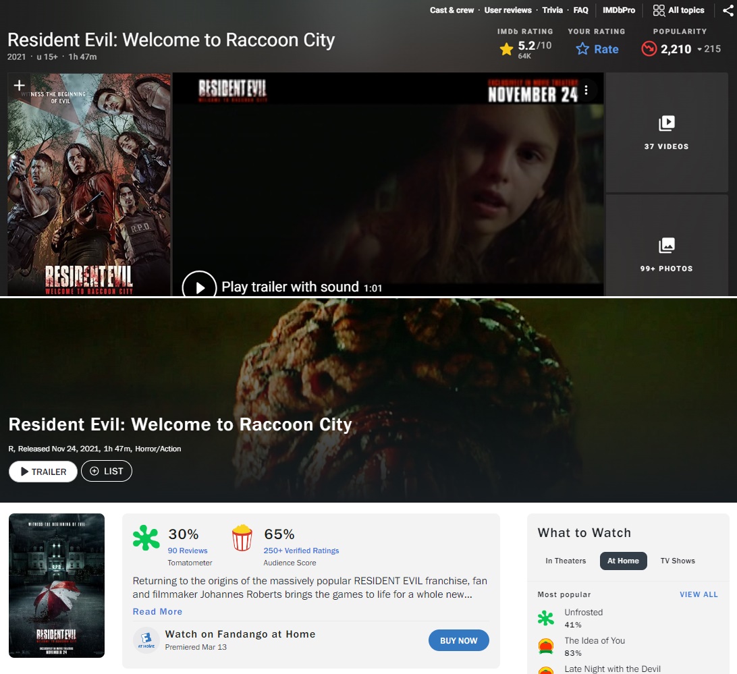Click the green splat icon next to Unfrosted
This screenshot has width=737, height=674.
point(546,617)
